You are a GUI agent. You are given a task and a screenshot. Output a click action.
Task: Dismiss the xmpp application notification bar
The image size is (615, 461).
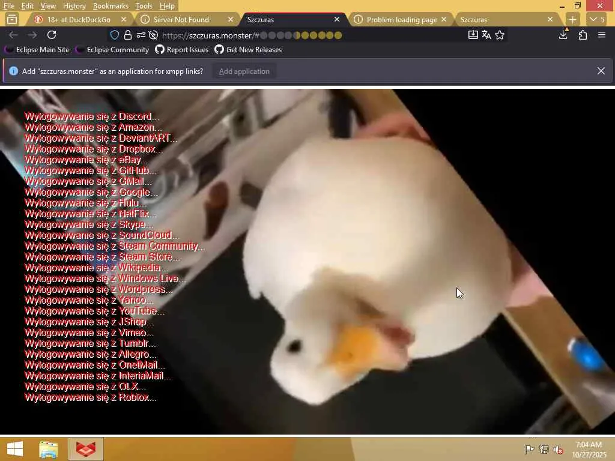[x=601, y=71]
